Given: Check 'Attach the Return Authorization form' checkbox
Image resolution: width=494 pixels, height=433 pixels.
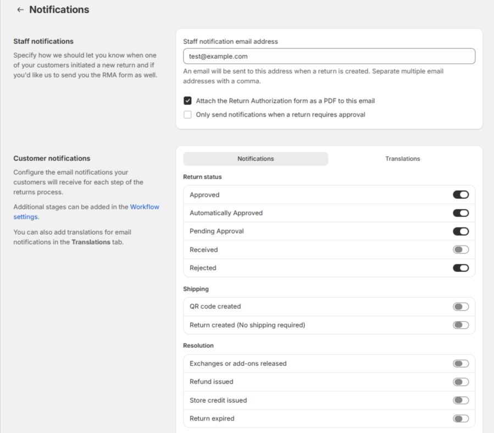Looking at the screenshot, I should pos(188,101).
